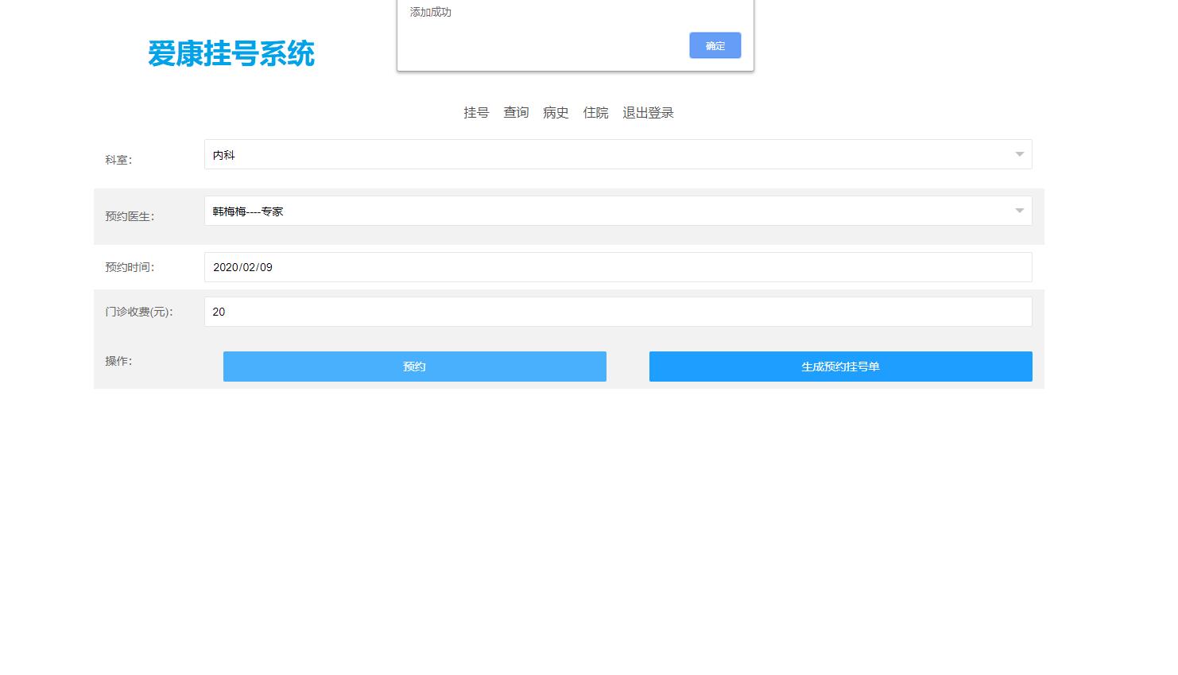
Task: Switch to the 挂号 registration tab
Action: 475,112
